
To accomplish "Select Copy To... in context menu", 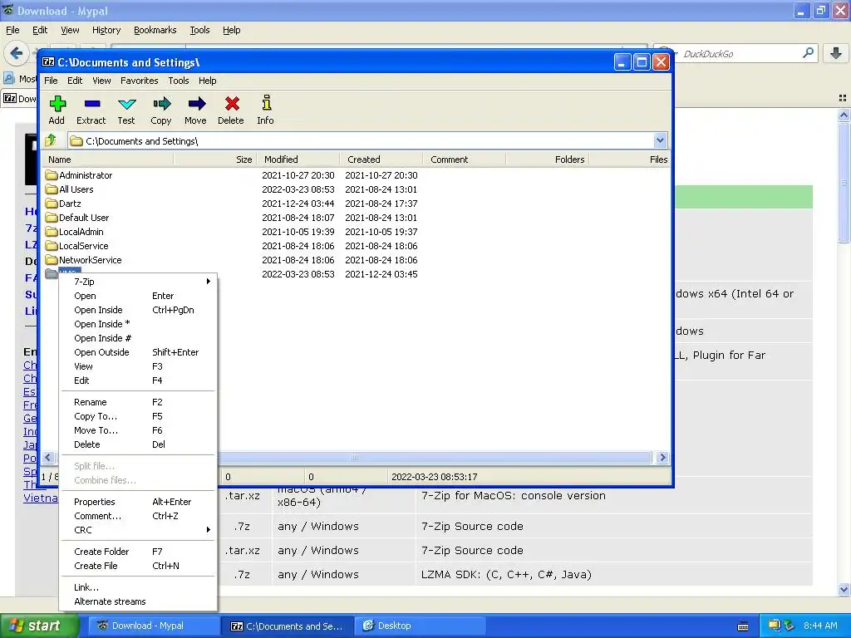I will (x=139, y=415).
